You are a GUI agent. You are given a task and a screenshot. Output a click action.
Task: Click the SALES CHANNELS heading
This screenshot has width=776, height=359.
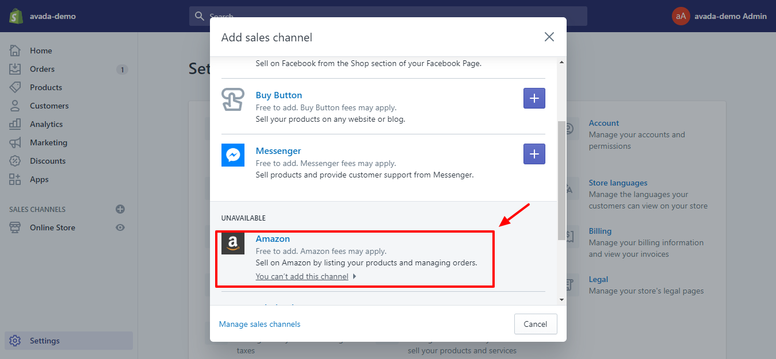point(37,210)
